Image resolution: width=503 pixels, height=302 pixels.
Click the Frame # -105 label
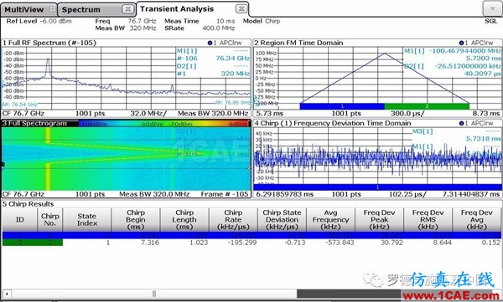point(224,194)
